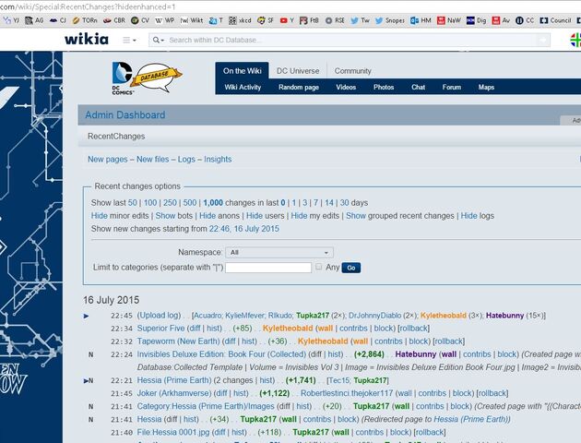581x443 pixels.
Task: Select the On the Wiki tab
Action: click(242, 71)
